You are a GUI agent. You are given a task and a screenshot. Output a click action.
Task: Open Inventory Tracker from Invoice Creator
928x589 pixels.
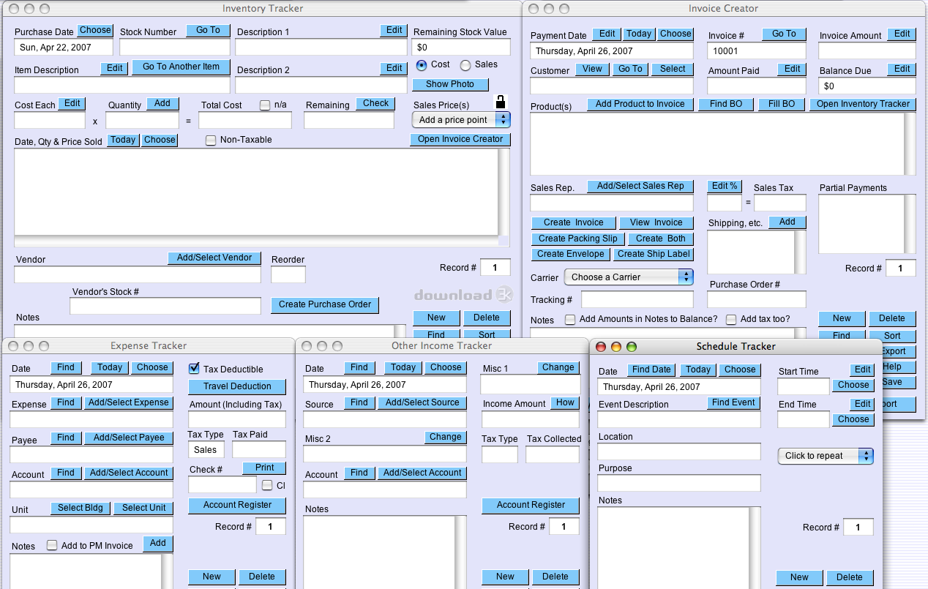click(863, 104)
